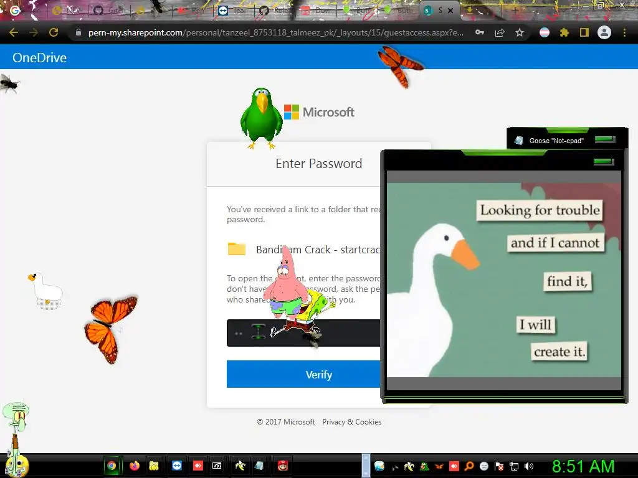Viewport: 638px width, 478px height.
Task: Click the OneDrive header title
Action: coord(39,57)
